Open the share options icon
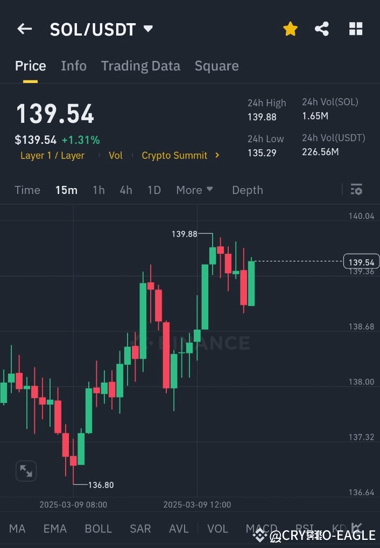380x548 pixels. [322, 29]
